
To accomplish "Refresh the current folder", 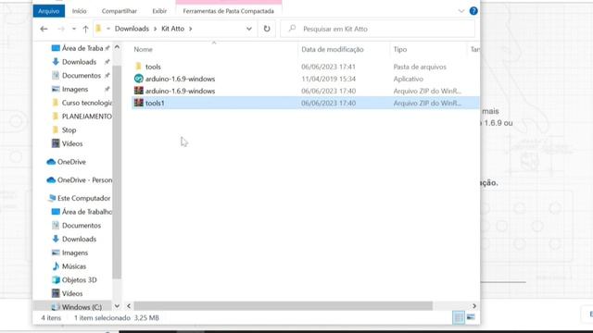I will pyautogui.click(x=267, y=29).
